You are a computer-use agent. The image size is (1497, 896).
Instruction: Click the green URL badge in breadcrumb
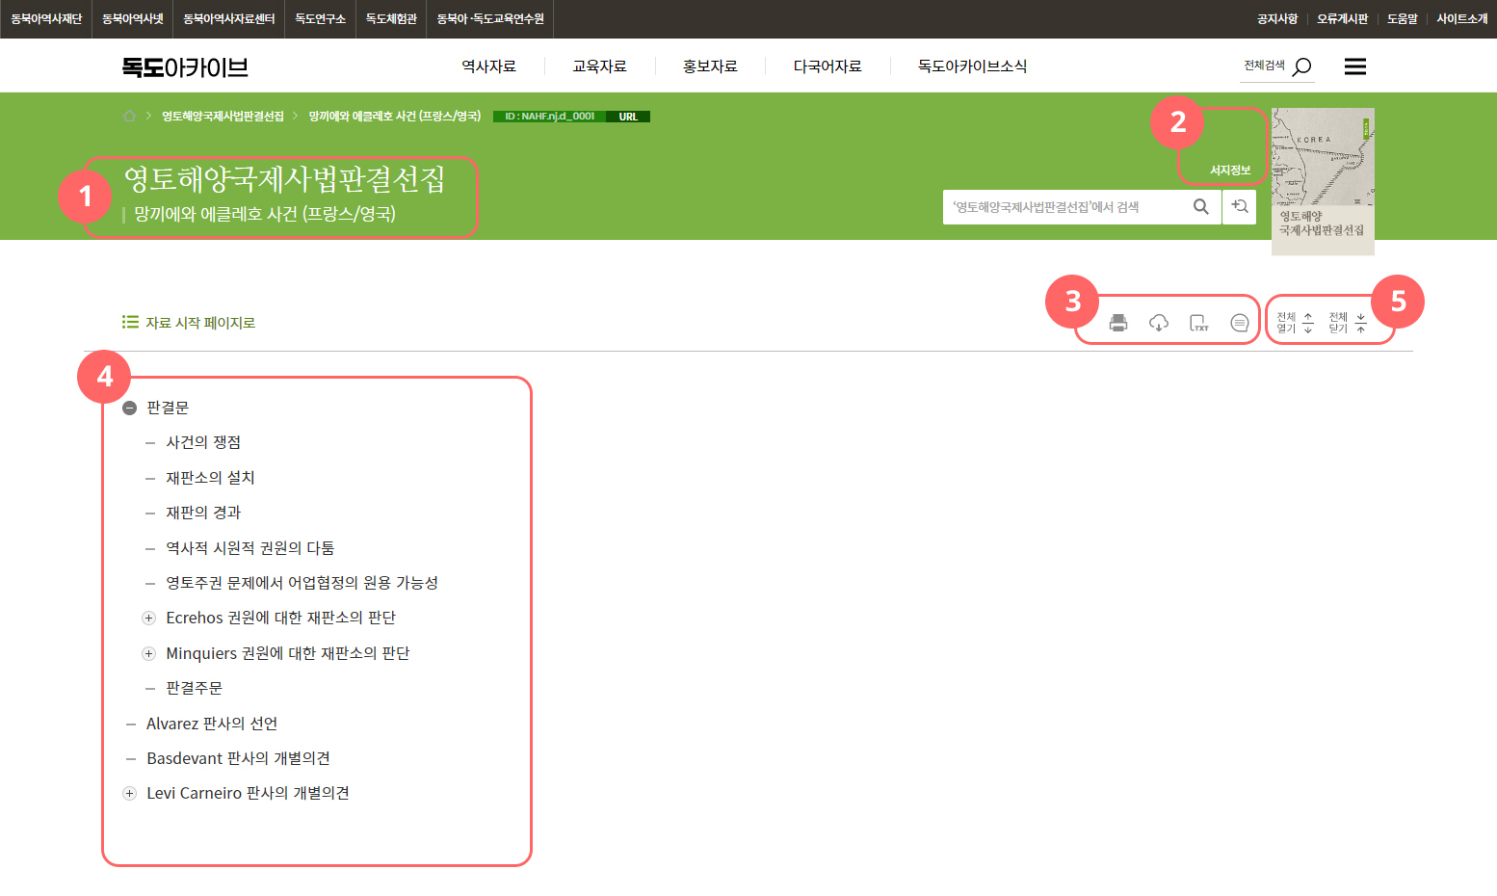(629, 115)
